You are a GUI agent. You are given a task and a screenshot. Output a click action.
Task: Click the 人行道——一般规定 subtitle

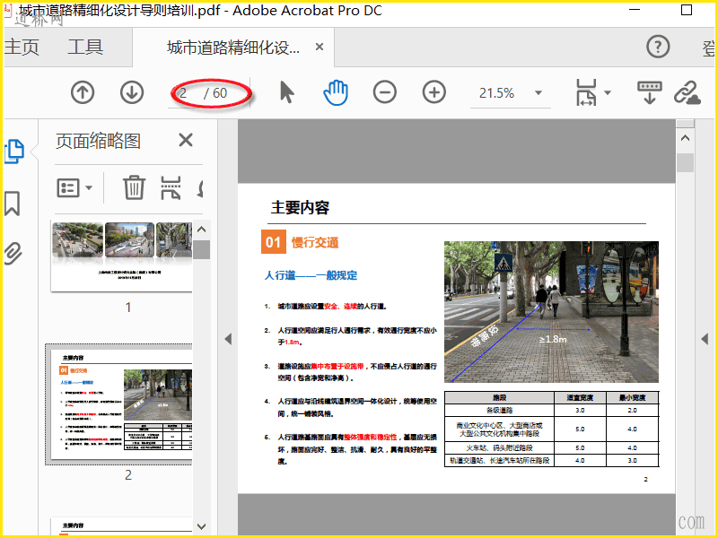(311, 275)
